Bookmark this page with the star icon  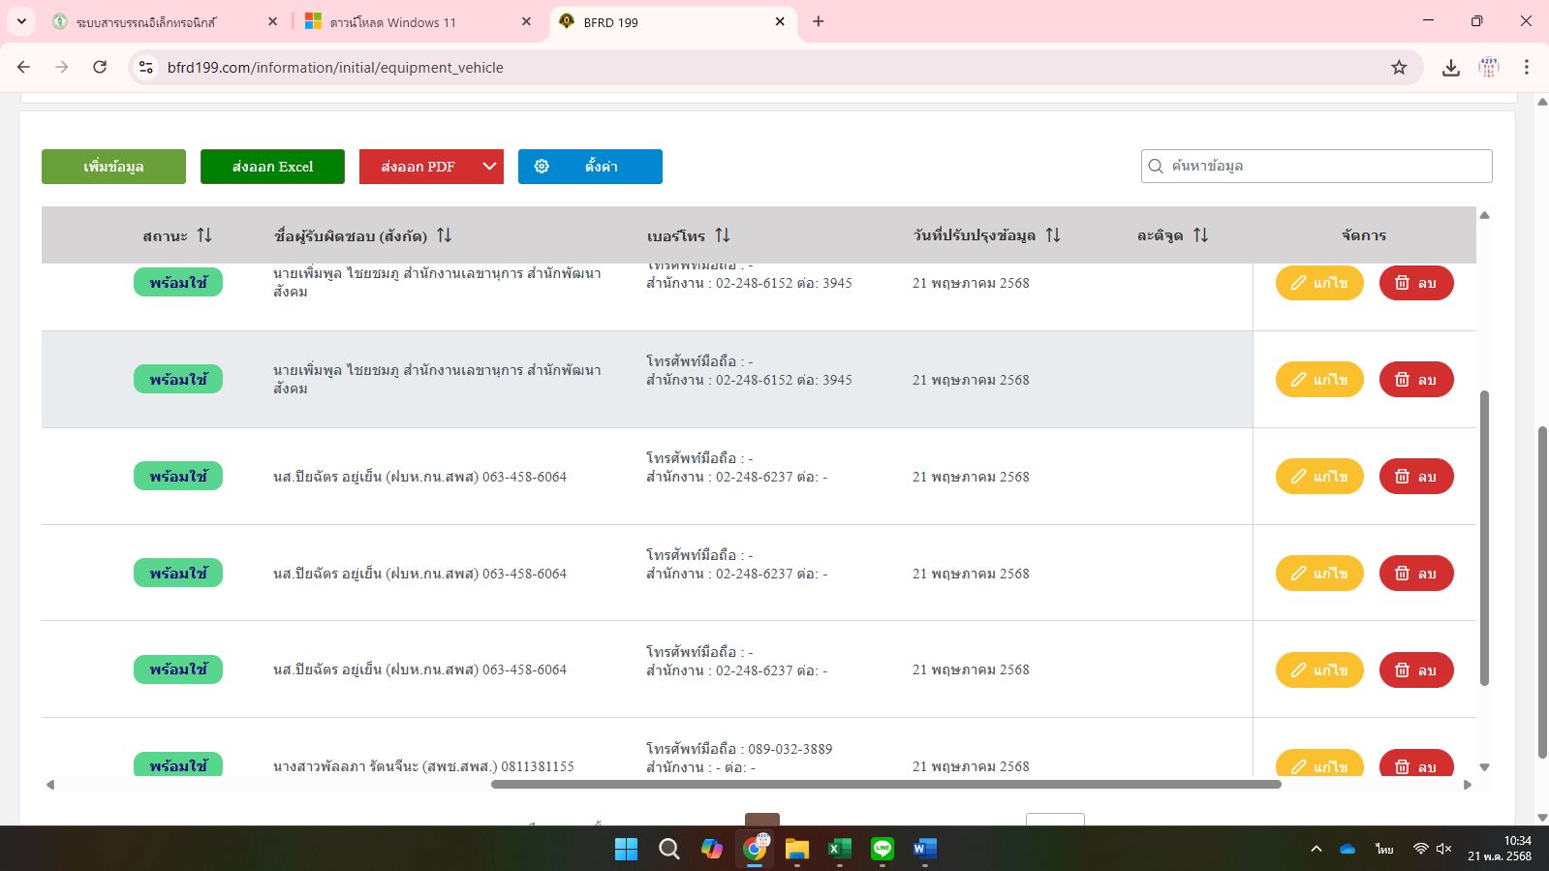point(1399,68)
